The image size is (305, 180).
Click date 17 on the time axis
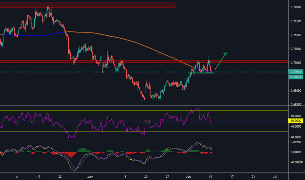tap(232, 177)
